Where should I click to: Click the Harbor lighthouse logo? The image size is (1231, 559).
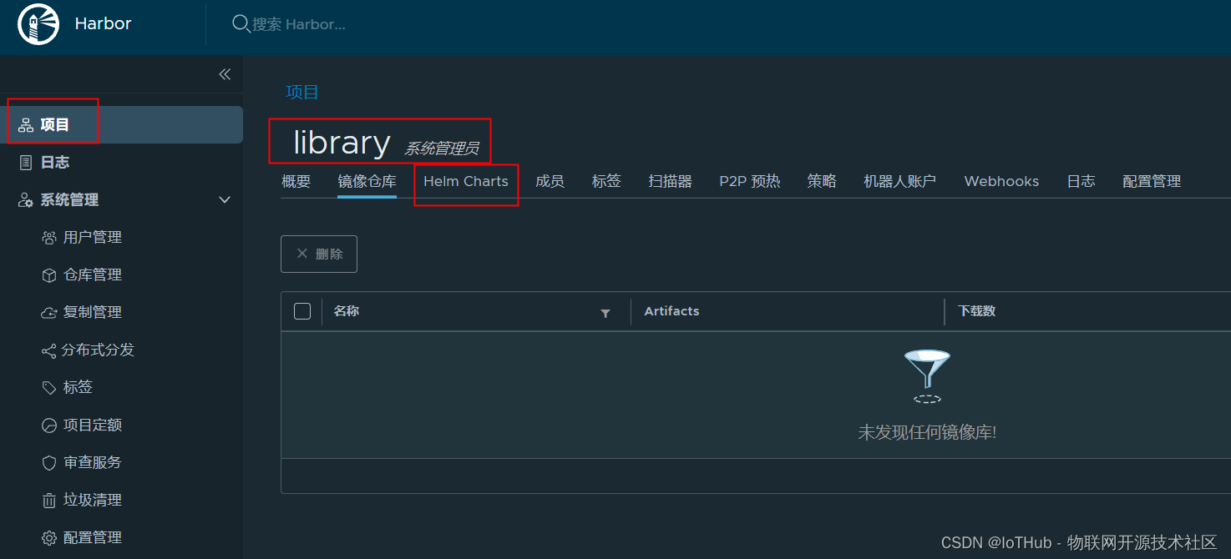click(x=38, y=24)
